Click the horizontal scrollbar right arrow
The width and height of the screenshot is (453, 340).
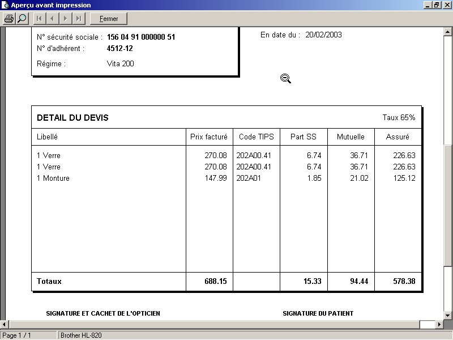coord(439,324)
